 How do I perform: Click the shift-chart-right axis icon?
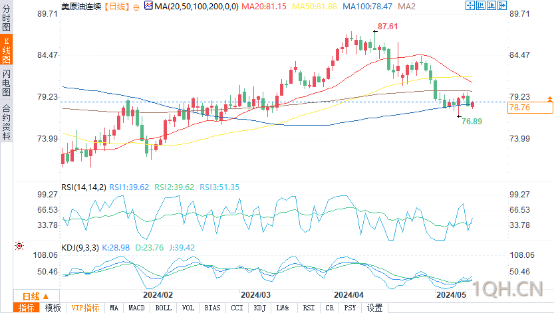click(491, 5)
